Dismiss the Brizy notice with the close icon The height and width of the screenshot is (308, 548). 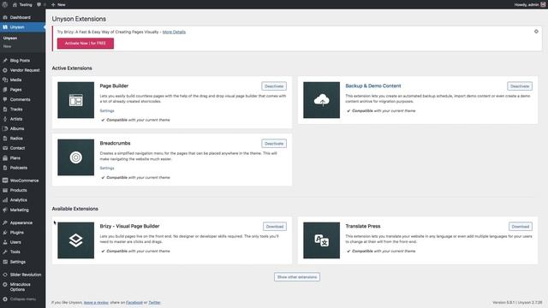[536, 32]
